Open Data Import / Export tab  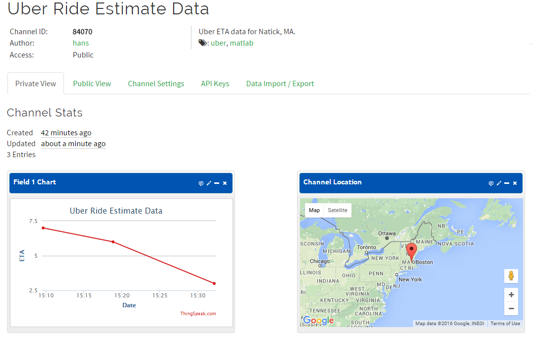click(x=280, y=84)
